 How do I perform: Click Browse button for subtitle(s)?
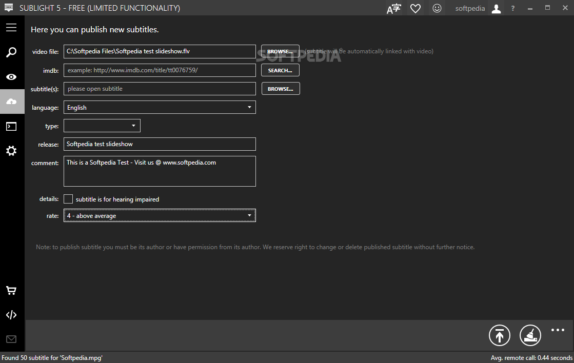(281, 89)
